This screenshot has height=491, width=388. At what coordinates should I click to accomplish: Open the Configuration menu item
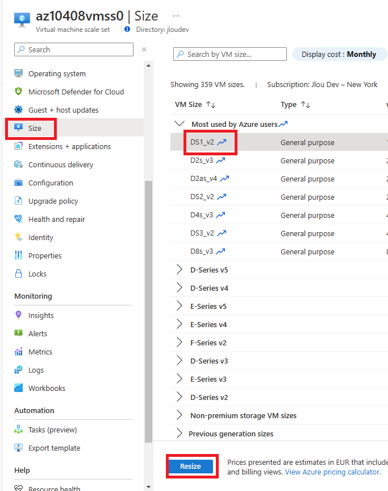pos(74,183)
